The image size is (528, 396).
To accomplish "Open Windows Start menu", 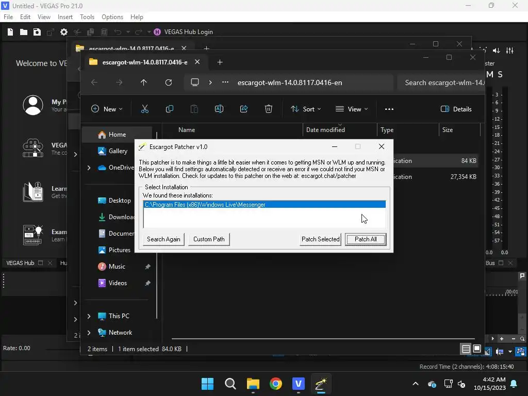I will tap(207, 384).
